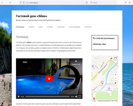Open the КОНТАКТЫ menu item
This screenshot has width=133, height=106.
88,27
